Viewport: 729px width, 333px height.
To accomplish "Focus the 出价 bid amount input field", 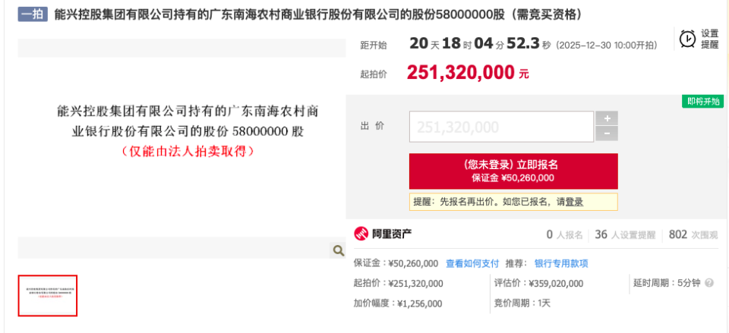I will pyautogui.click(x=501, y=127).
